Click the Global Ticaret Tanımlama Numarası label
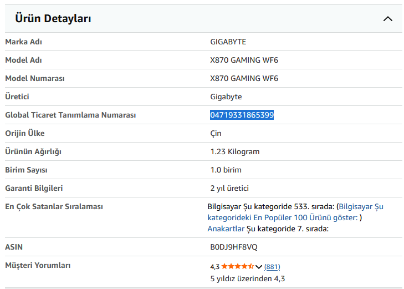404x289 pixels. [x=70, y=115]
